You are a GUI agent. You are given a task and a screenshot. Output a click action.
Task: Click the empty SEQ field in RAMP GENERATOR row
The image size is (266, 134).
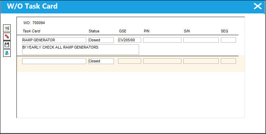pyautogui.click(x=228, y=40)
